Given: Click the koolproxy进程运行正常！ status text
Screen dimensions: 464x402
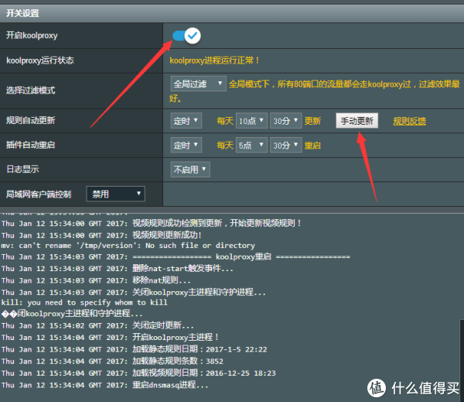Looking at the screenshot, I should coord(215,60).
